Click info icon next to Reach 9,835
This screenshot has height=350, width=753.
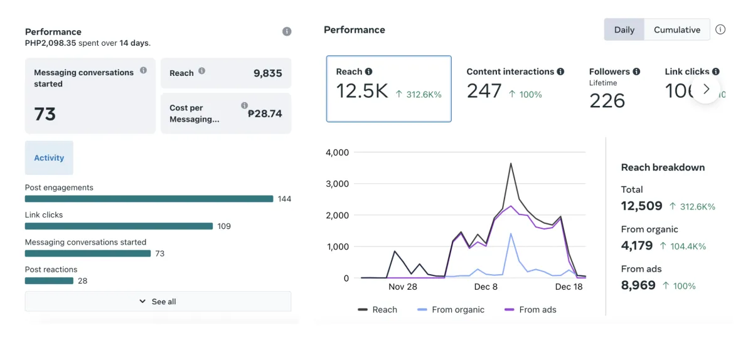tap(202, 71)
